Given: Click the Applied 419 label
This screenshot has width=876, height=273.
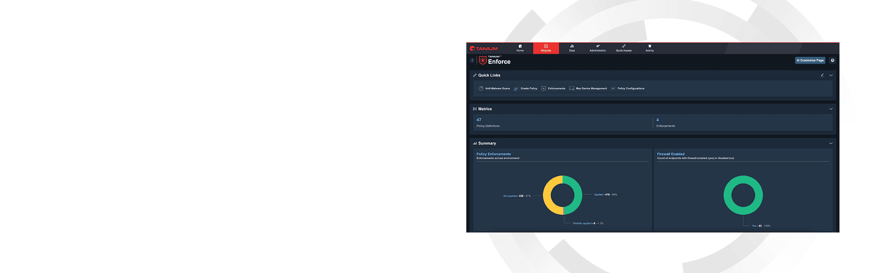Looking at the screenshot, I should pos(605,194).
